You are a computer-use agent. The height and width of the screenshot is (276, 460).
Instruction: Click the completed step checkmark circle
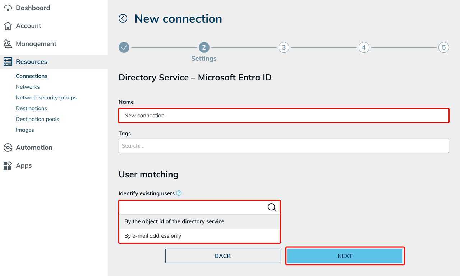pyautogui.click(x=124, y=47)
